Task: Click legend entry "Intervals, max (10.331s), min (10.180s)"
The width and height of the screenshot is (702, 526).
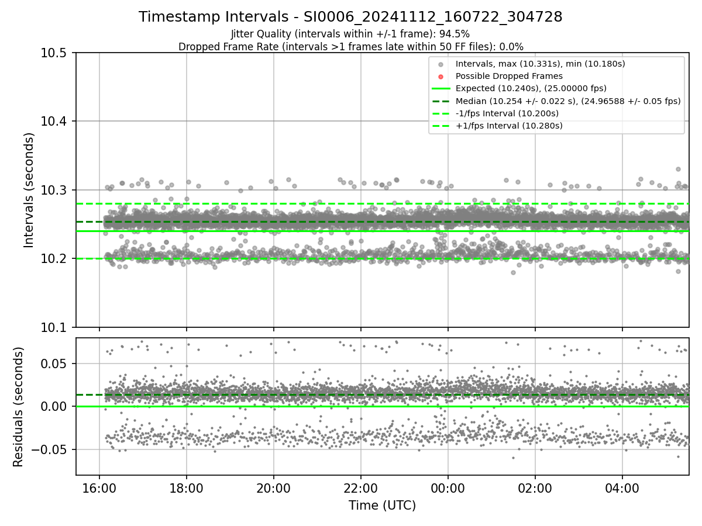Action: (540, 64)
